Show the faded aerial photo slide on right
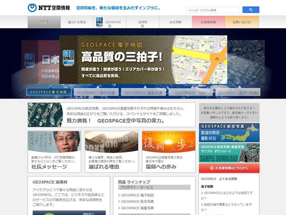This screenshot has width=286, height=215. pos(246,62)
